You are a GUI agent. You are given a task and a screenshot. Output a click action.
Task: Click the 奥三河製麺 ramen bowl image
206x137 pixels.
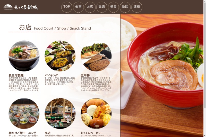pos(24,56)
